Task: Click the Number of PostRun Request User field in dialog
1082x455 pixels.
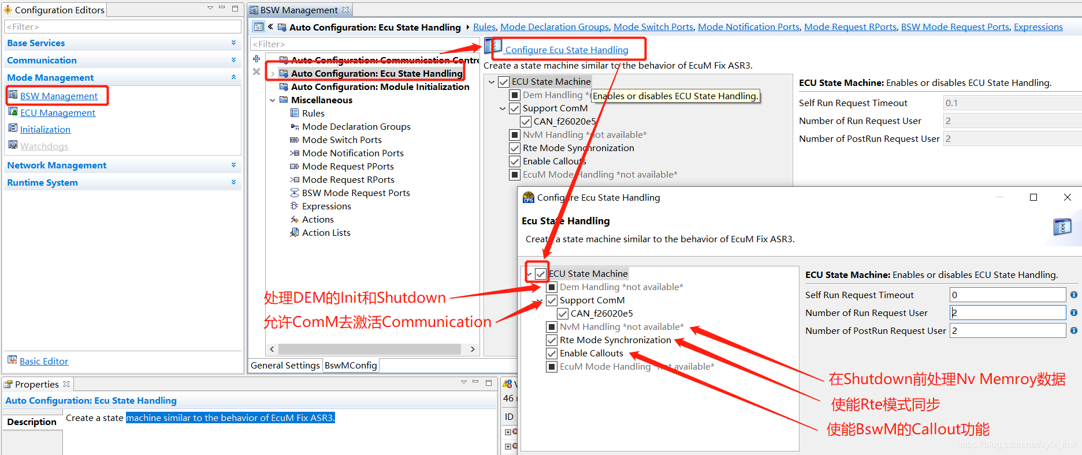Action: pyautogui.click(x=1007, y=330)
